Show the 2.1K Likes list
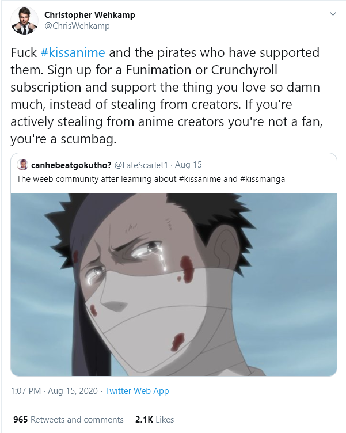 [x=154, y=420]
